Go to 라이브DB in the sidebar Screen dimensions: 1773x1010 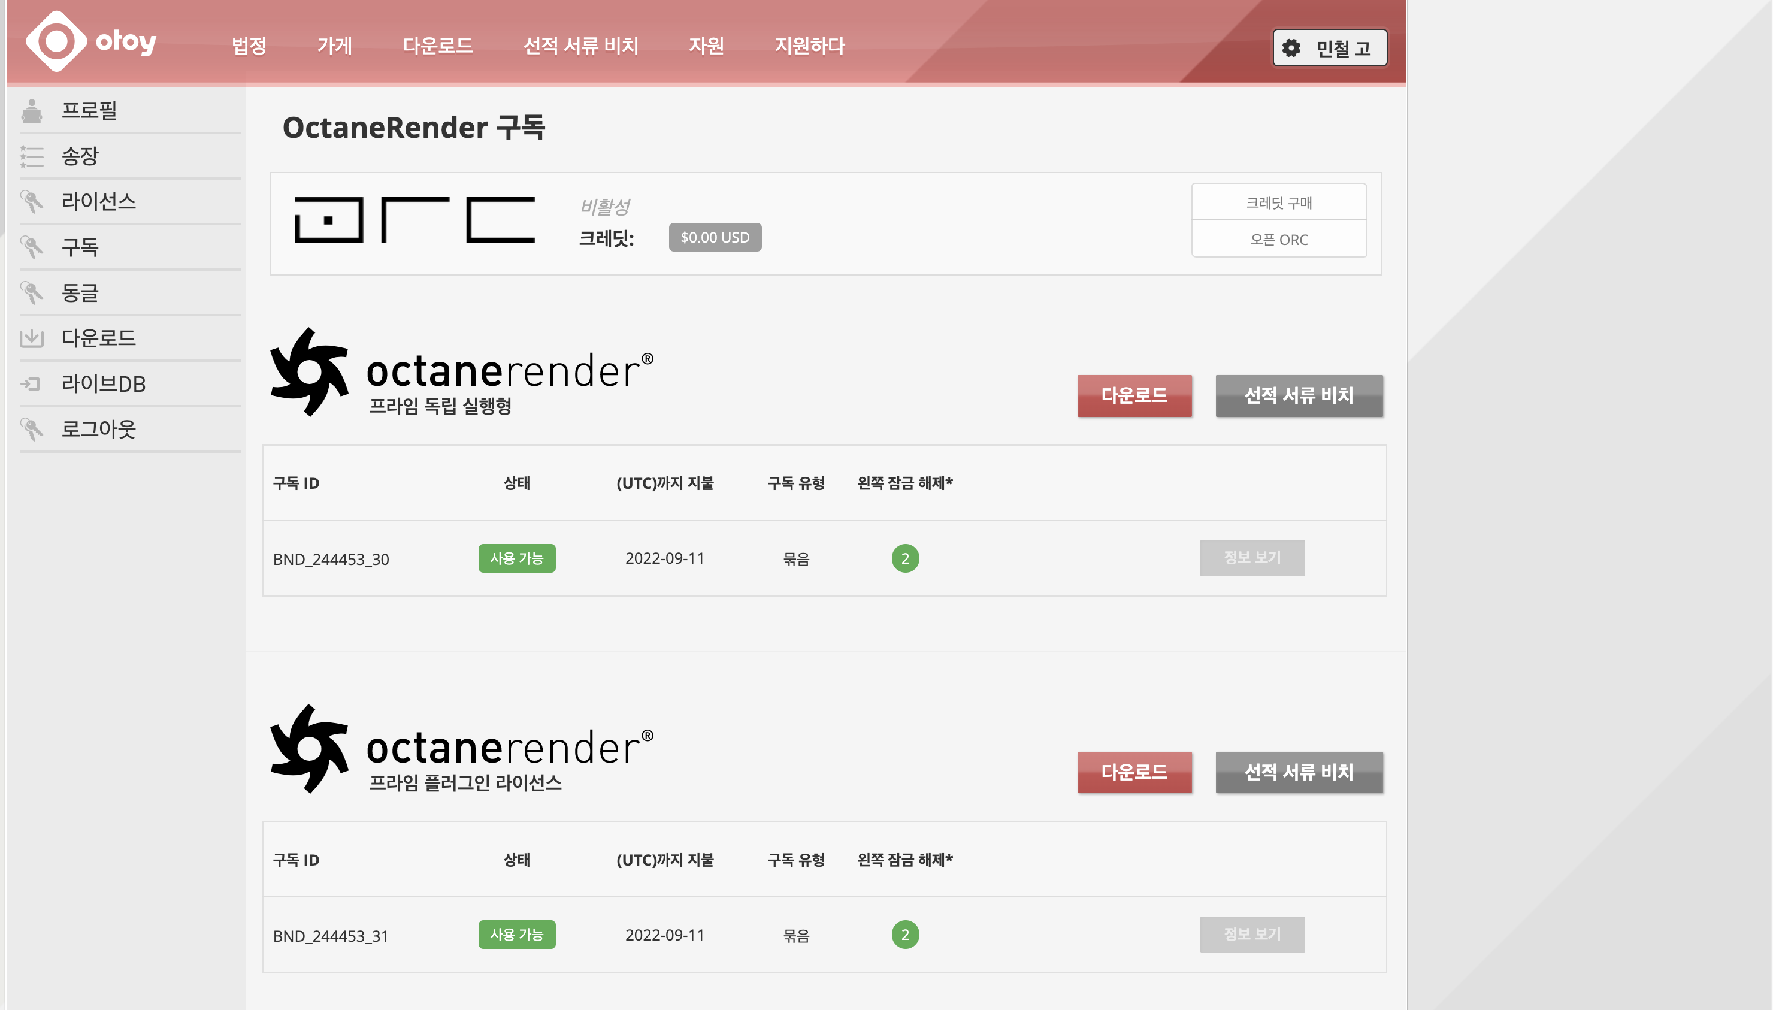tap(103, 383)
